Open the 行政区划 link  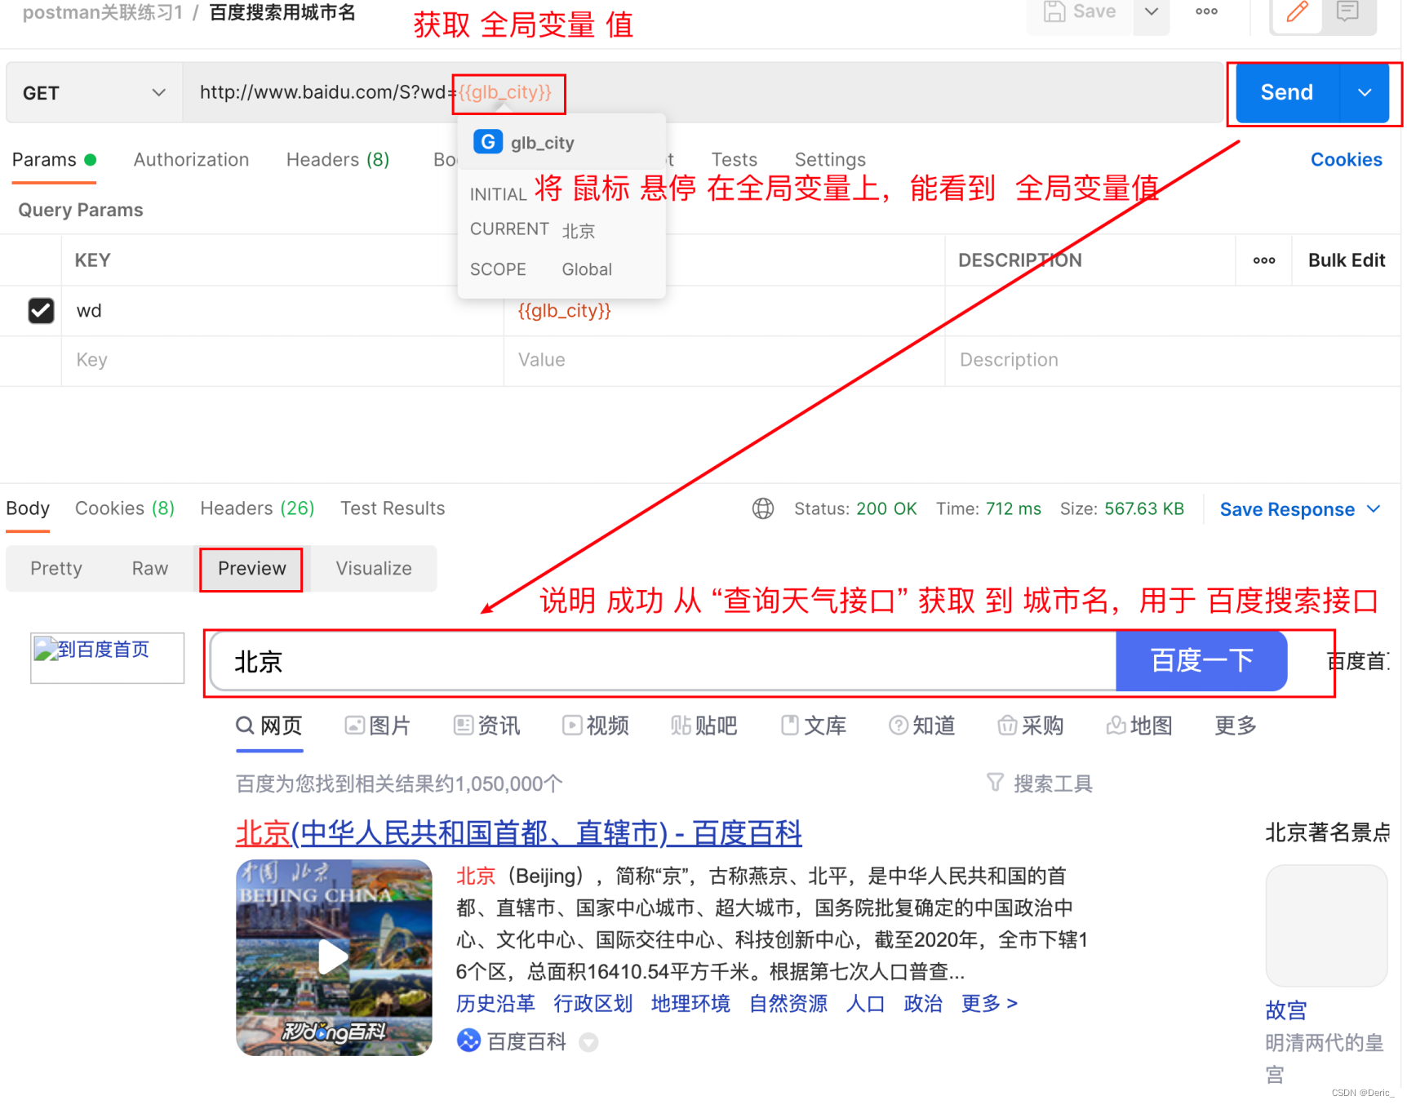pos(593,1004)
